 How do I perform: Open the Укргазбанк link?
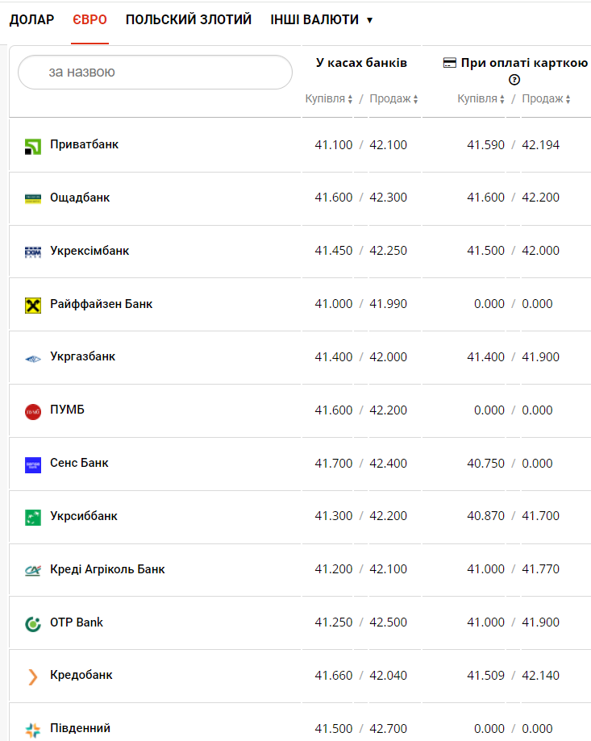83,357
